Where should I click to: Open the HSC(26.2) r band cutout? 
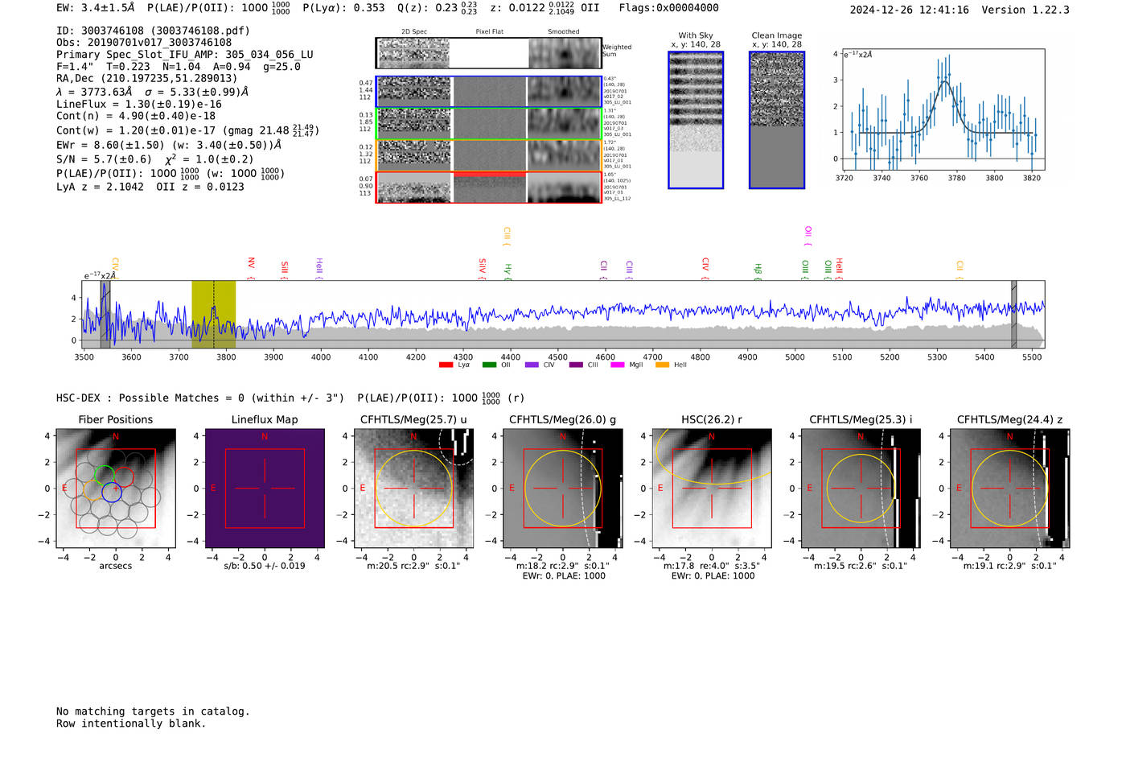click(712, 489)
